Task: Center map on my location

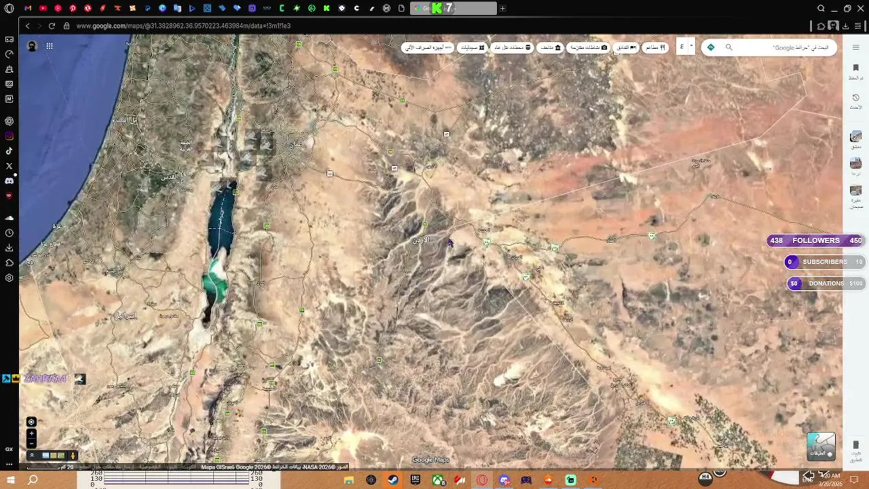Action: 31,422
